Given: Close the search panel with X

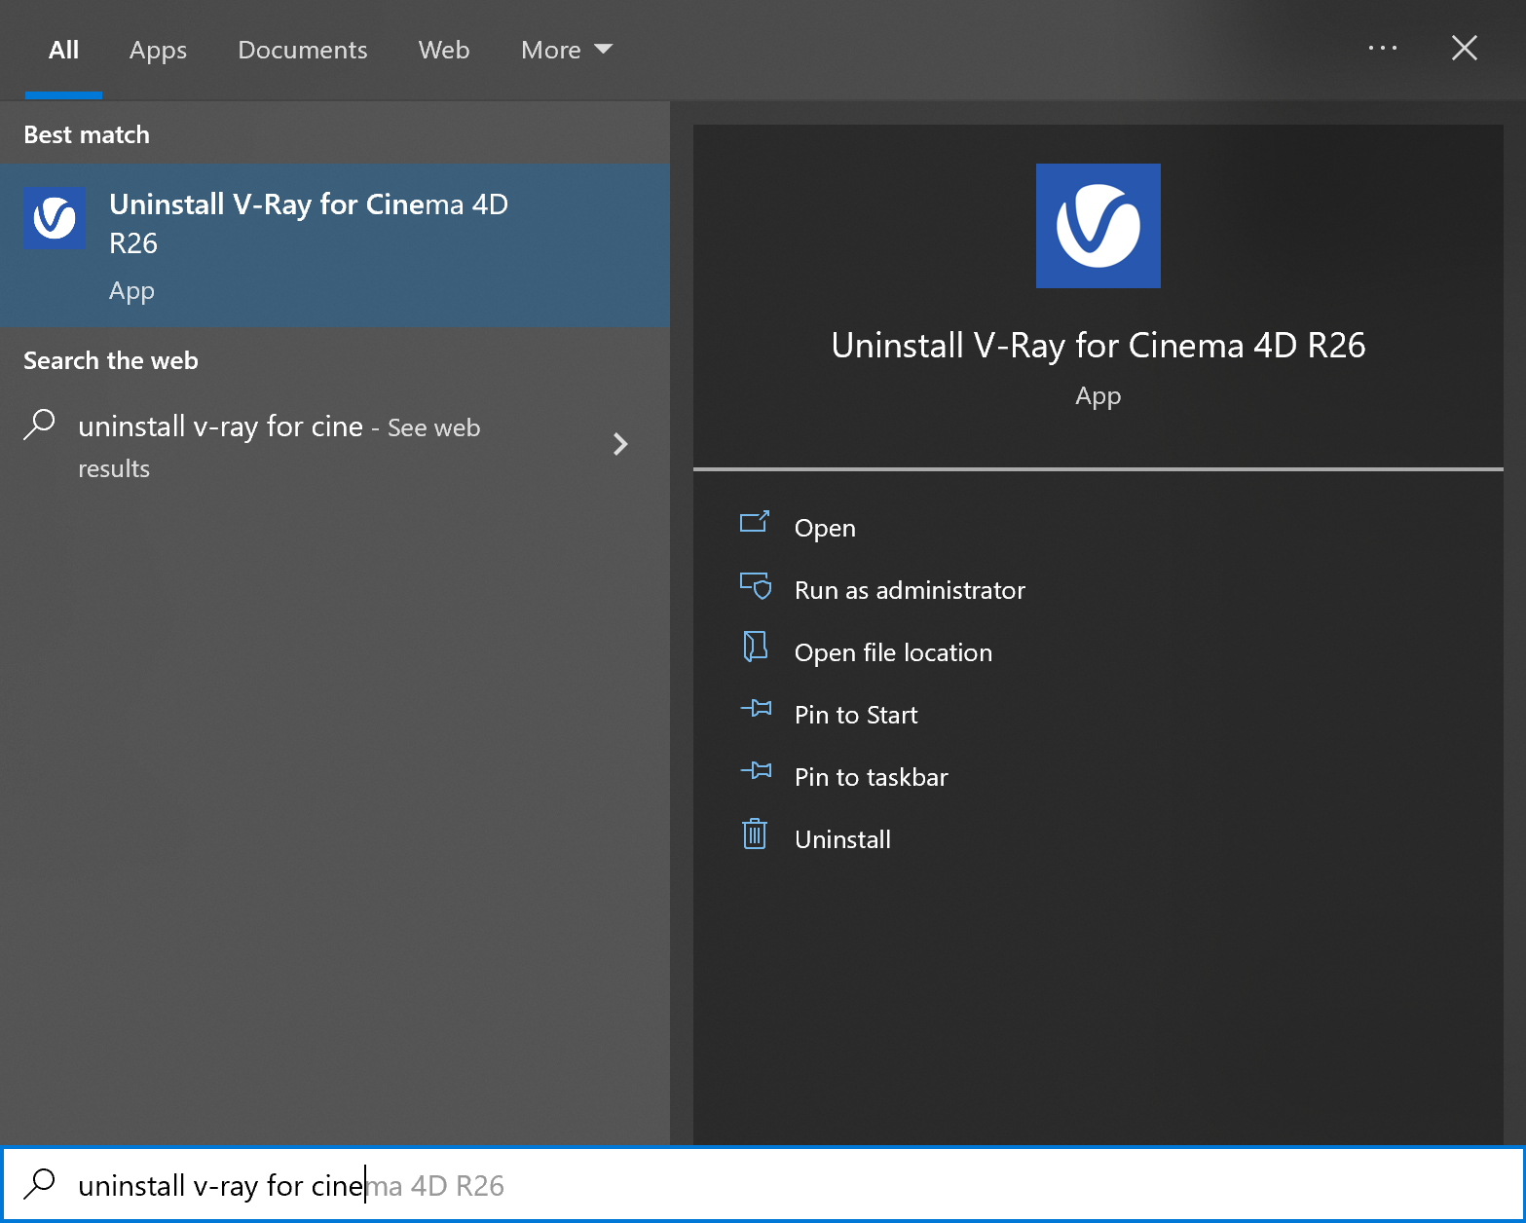Looking at the screenshot, I should point(1465,48).
